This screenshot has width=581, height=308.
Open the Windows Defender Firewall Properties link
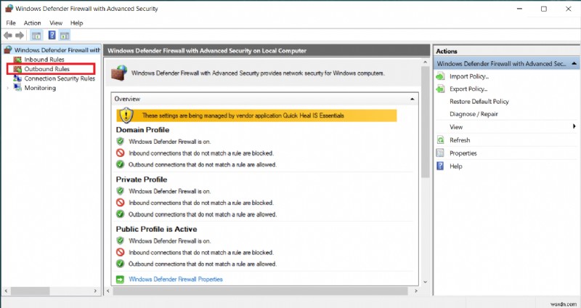point(175,279)
